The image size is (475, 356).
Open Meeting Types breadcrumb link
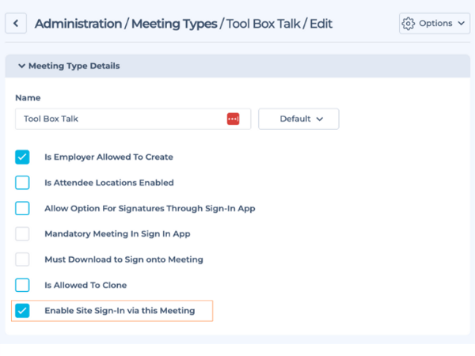tap(173, 24)
